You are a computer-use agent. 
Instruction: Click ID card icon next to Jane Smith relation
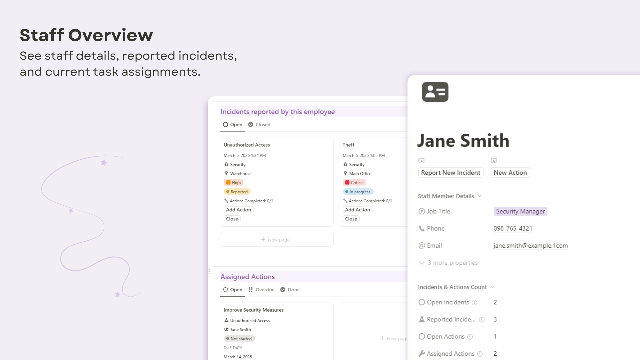226,329
